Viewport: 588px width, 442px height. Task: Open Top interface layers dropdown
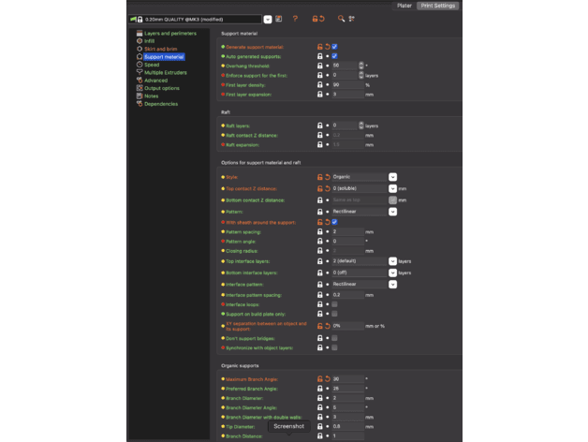[392, 261]
